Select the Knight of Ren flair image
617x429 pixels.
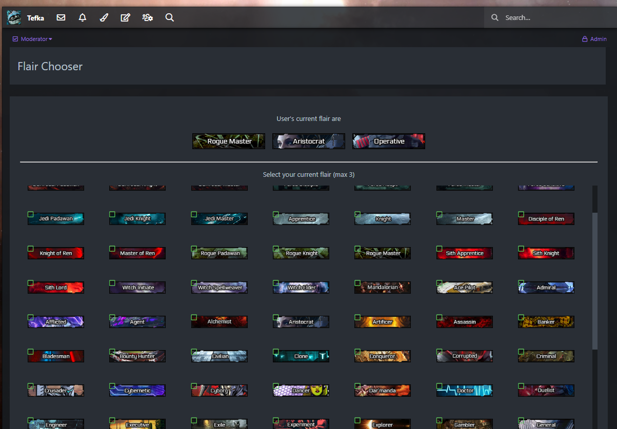56,253
